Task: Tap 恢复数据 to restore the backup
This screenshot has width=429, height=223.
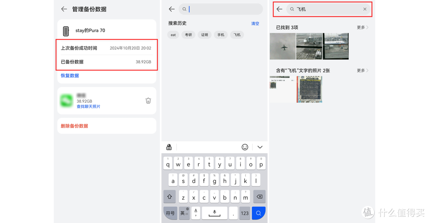Action: coord(70,76)
